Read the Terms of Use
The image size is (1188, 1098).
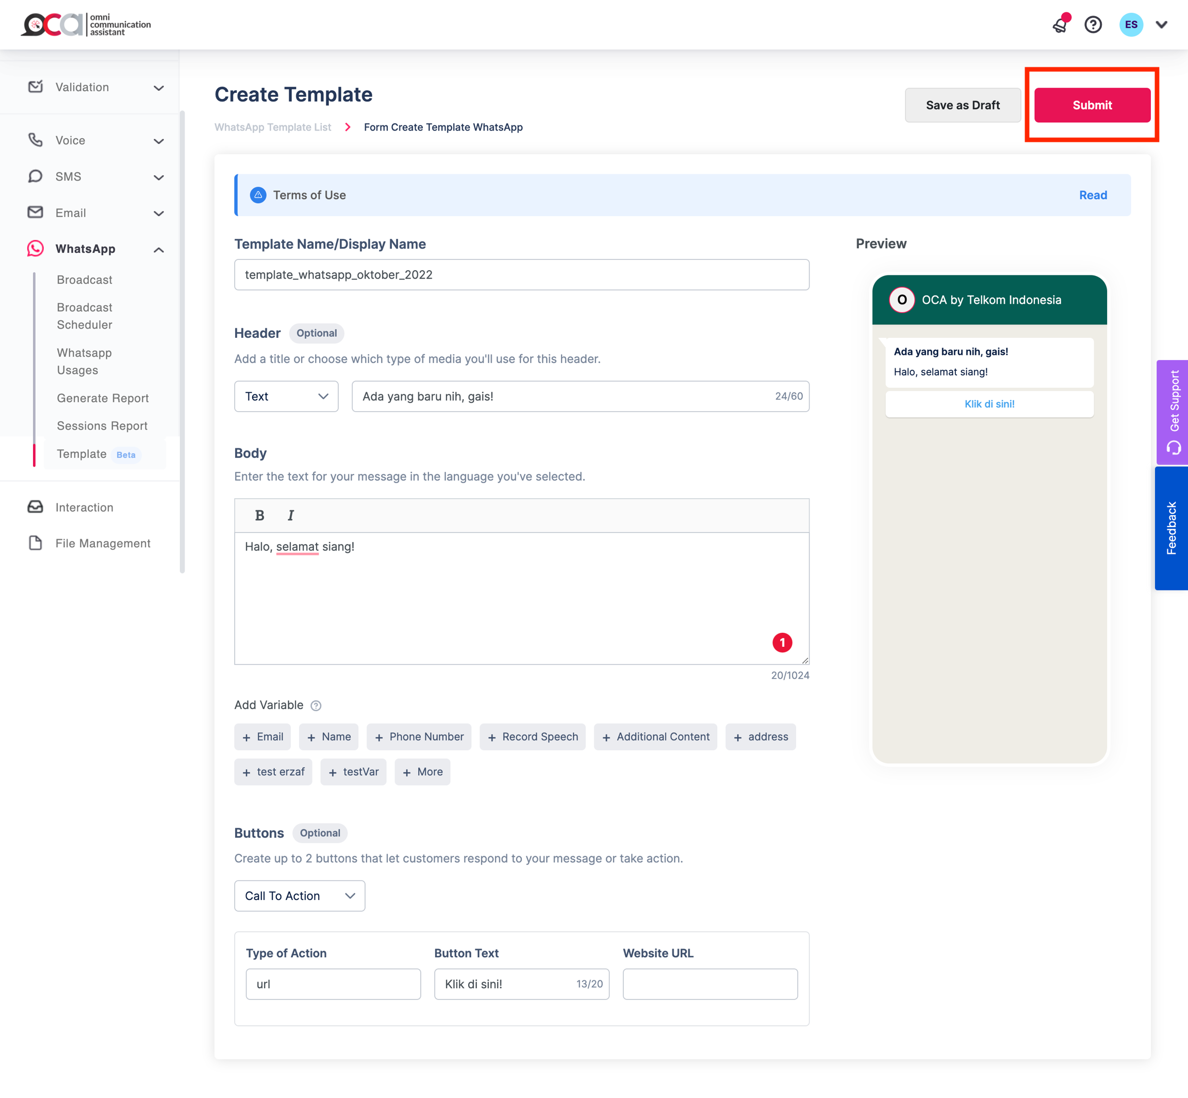(x=1093, y=195)
